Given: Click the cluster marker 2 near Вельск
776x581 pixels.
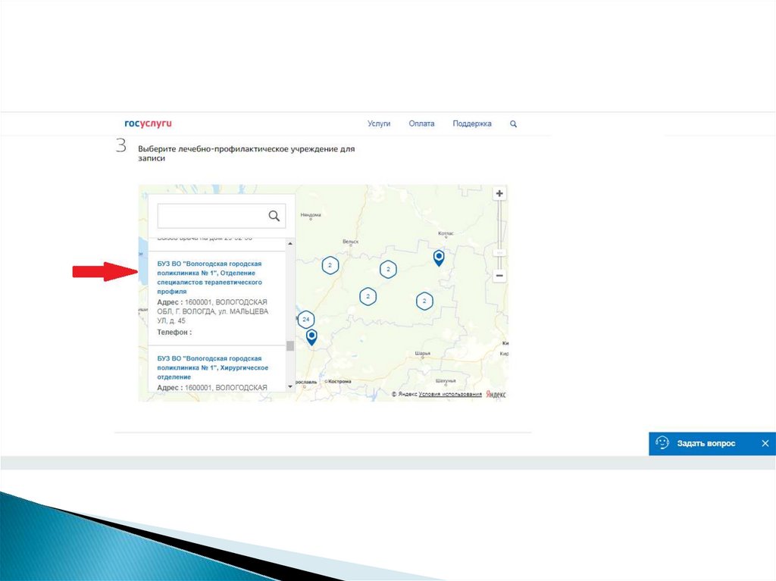Looking at the screenshot, I should [x=330, y=265].
